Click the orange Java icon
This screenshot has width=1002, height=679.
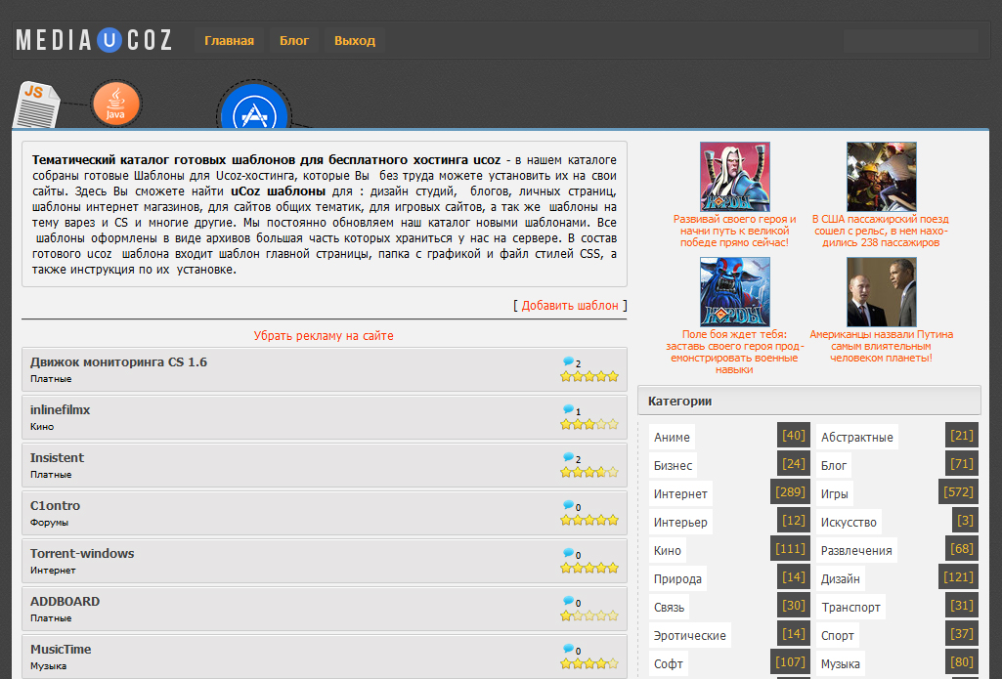pyautogui.click(x=115, y=106)
